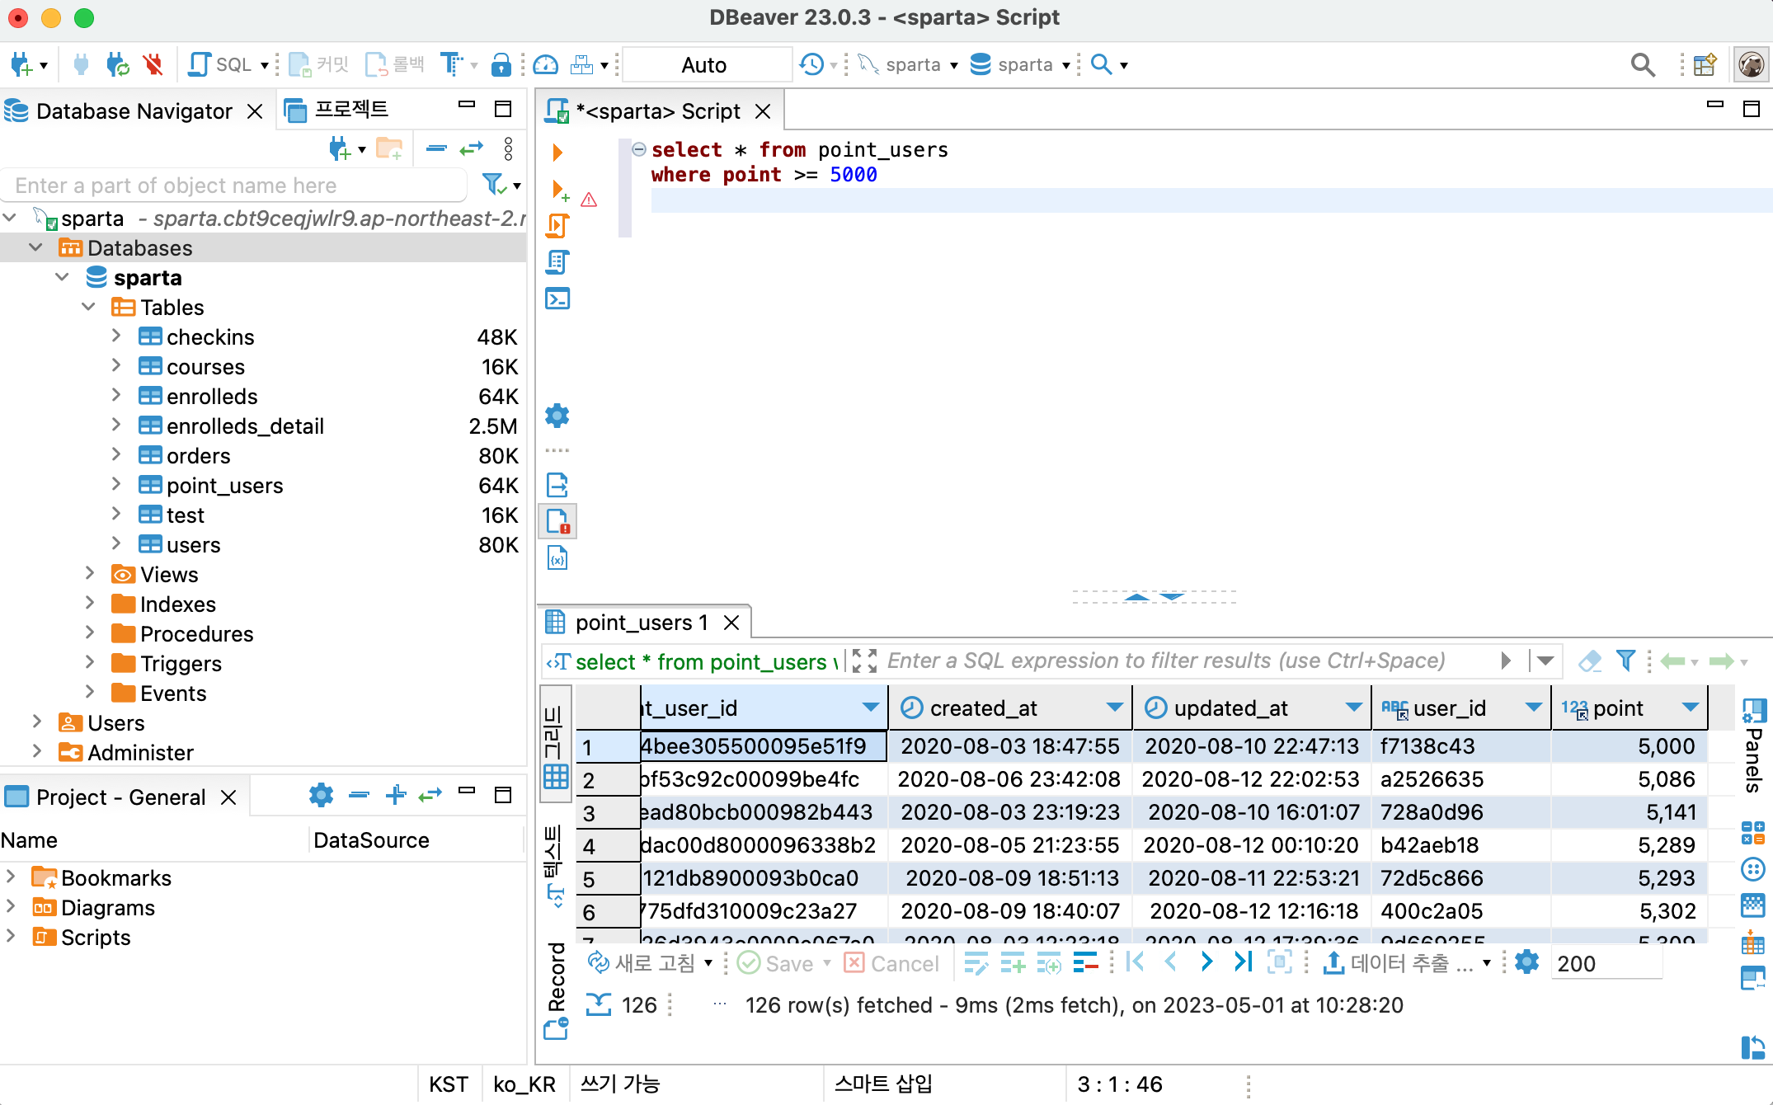Screen dimensions: 1773x1105
Task: Open the Auto commit mode combo box
Action: (x=705, y=65)
